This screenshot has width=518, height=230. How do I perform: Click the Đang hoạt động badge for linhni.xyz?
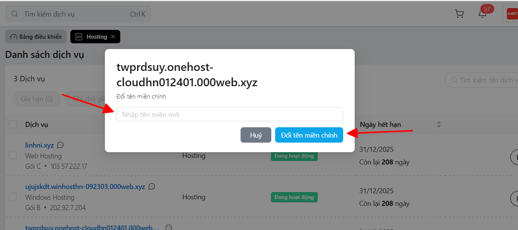pos(294,156)
